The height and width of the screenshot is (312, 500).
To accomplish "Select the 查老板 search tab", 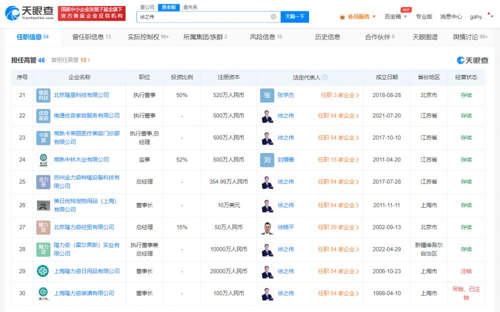I will (169, 7).
